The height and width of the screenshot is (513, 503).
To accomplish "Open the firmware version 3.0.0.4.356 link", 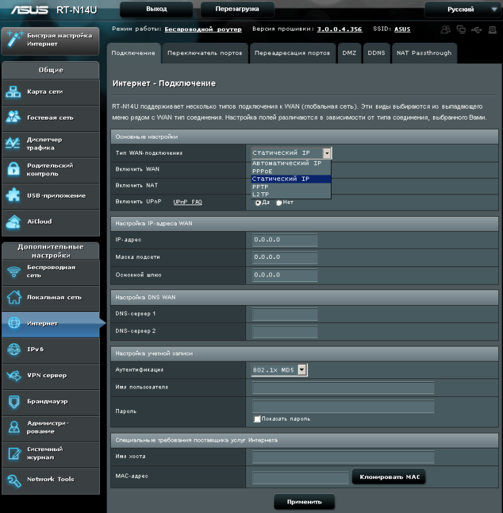I will (x=339, y=29).
